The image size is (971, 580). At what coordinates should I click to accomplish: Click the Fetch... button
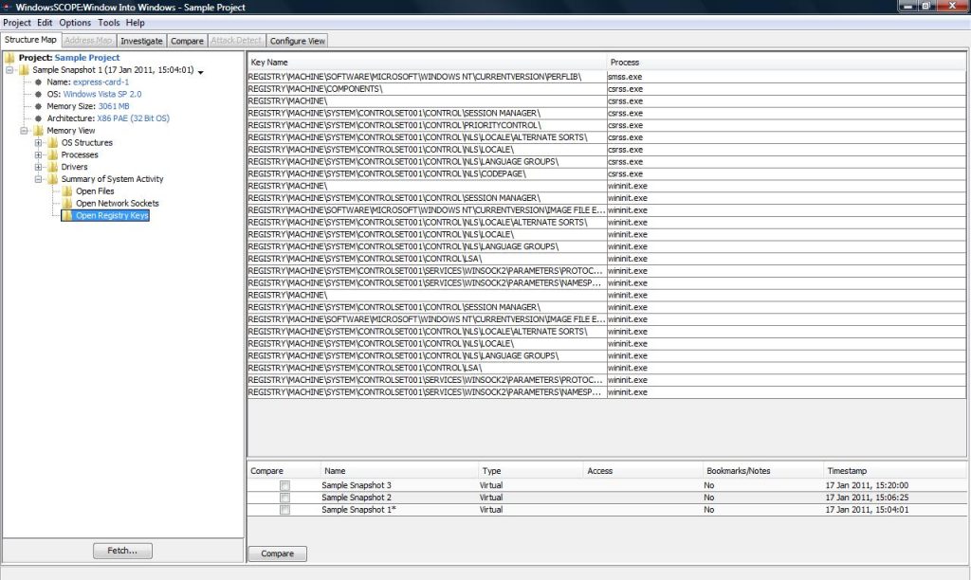(x=122, y=551)
